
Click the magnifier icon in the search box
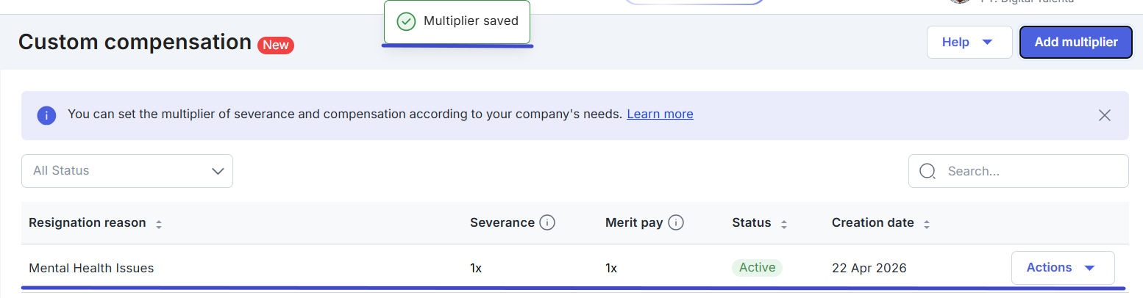coord(927,171)
